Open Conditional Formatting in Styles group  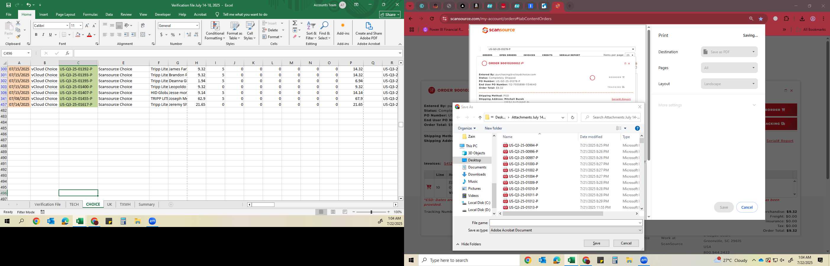(215, 31)
